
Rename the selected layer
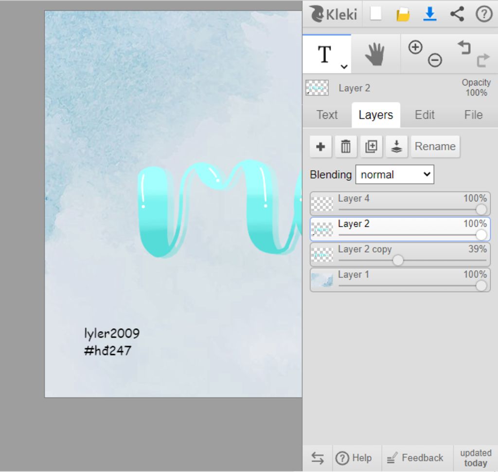435,147
